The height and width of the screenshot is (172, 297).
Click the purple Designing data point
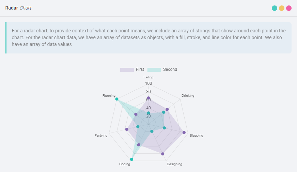[163, 154]
